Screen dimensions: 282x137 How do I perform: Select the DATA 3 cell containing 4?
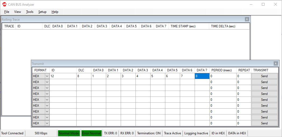pos(143,76)
